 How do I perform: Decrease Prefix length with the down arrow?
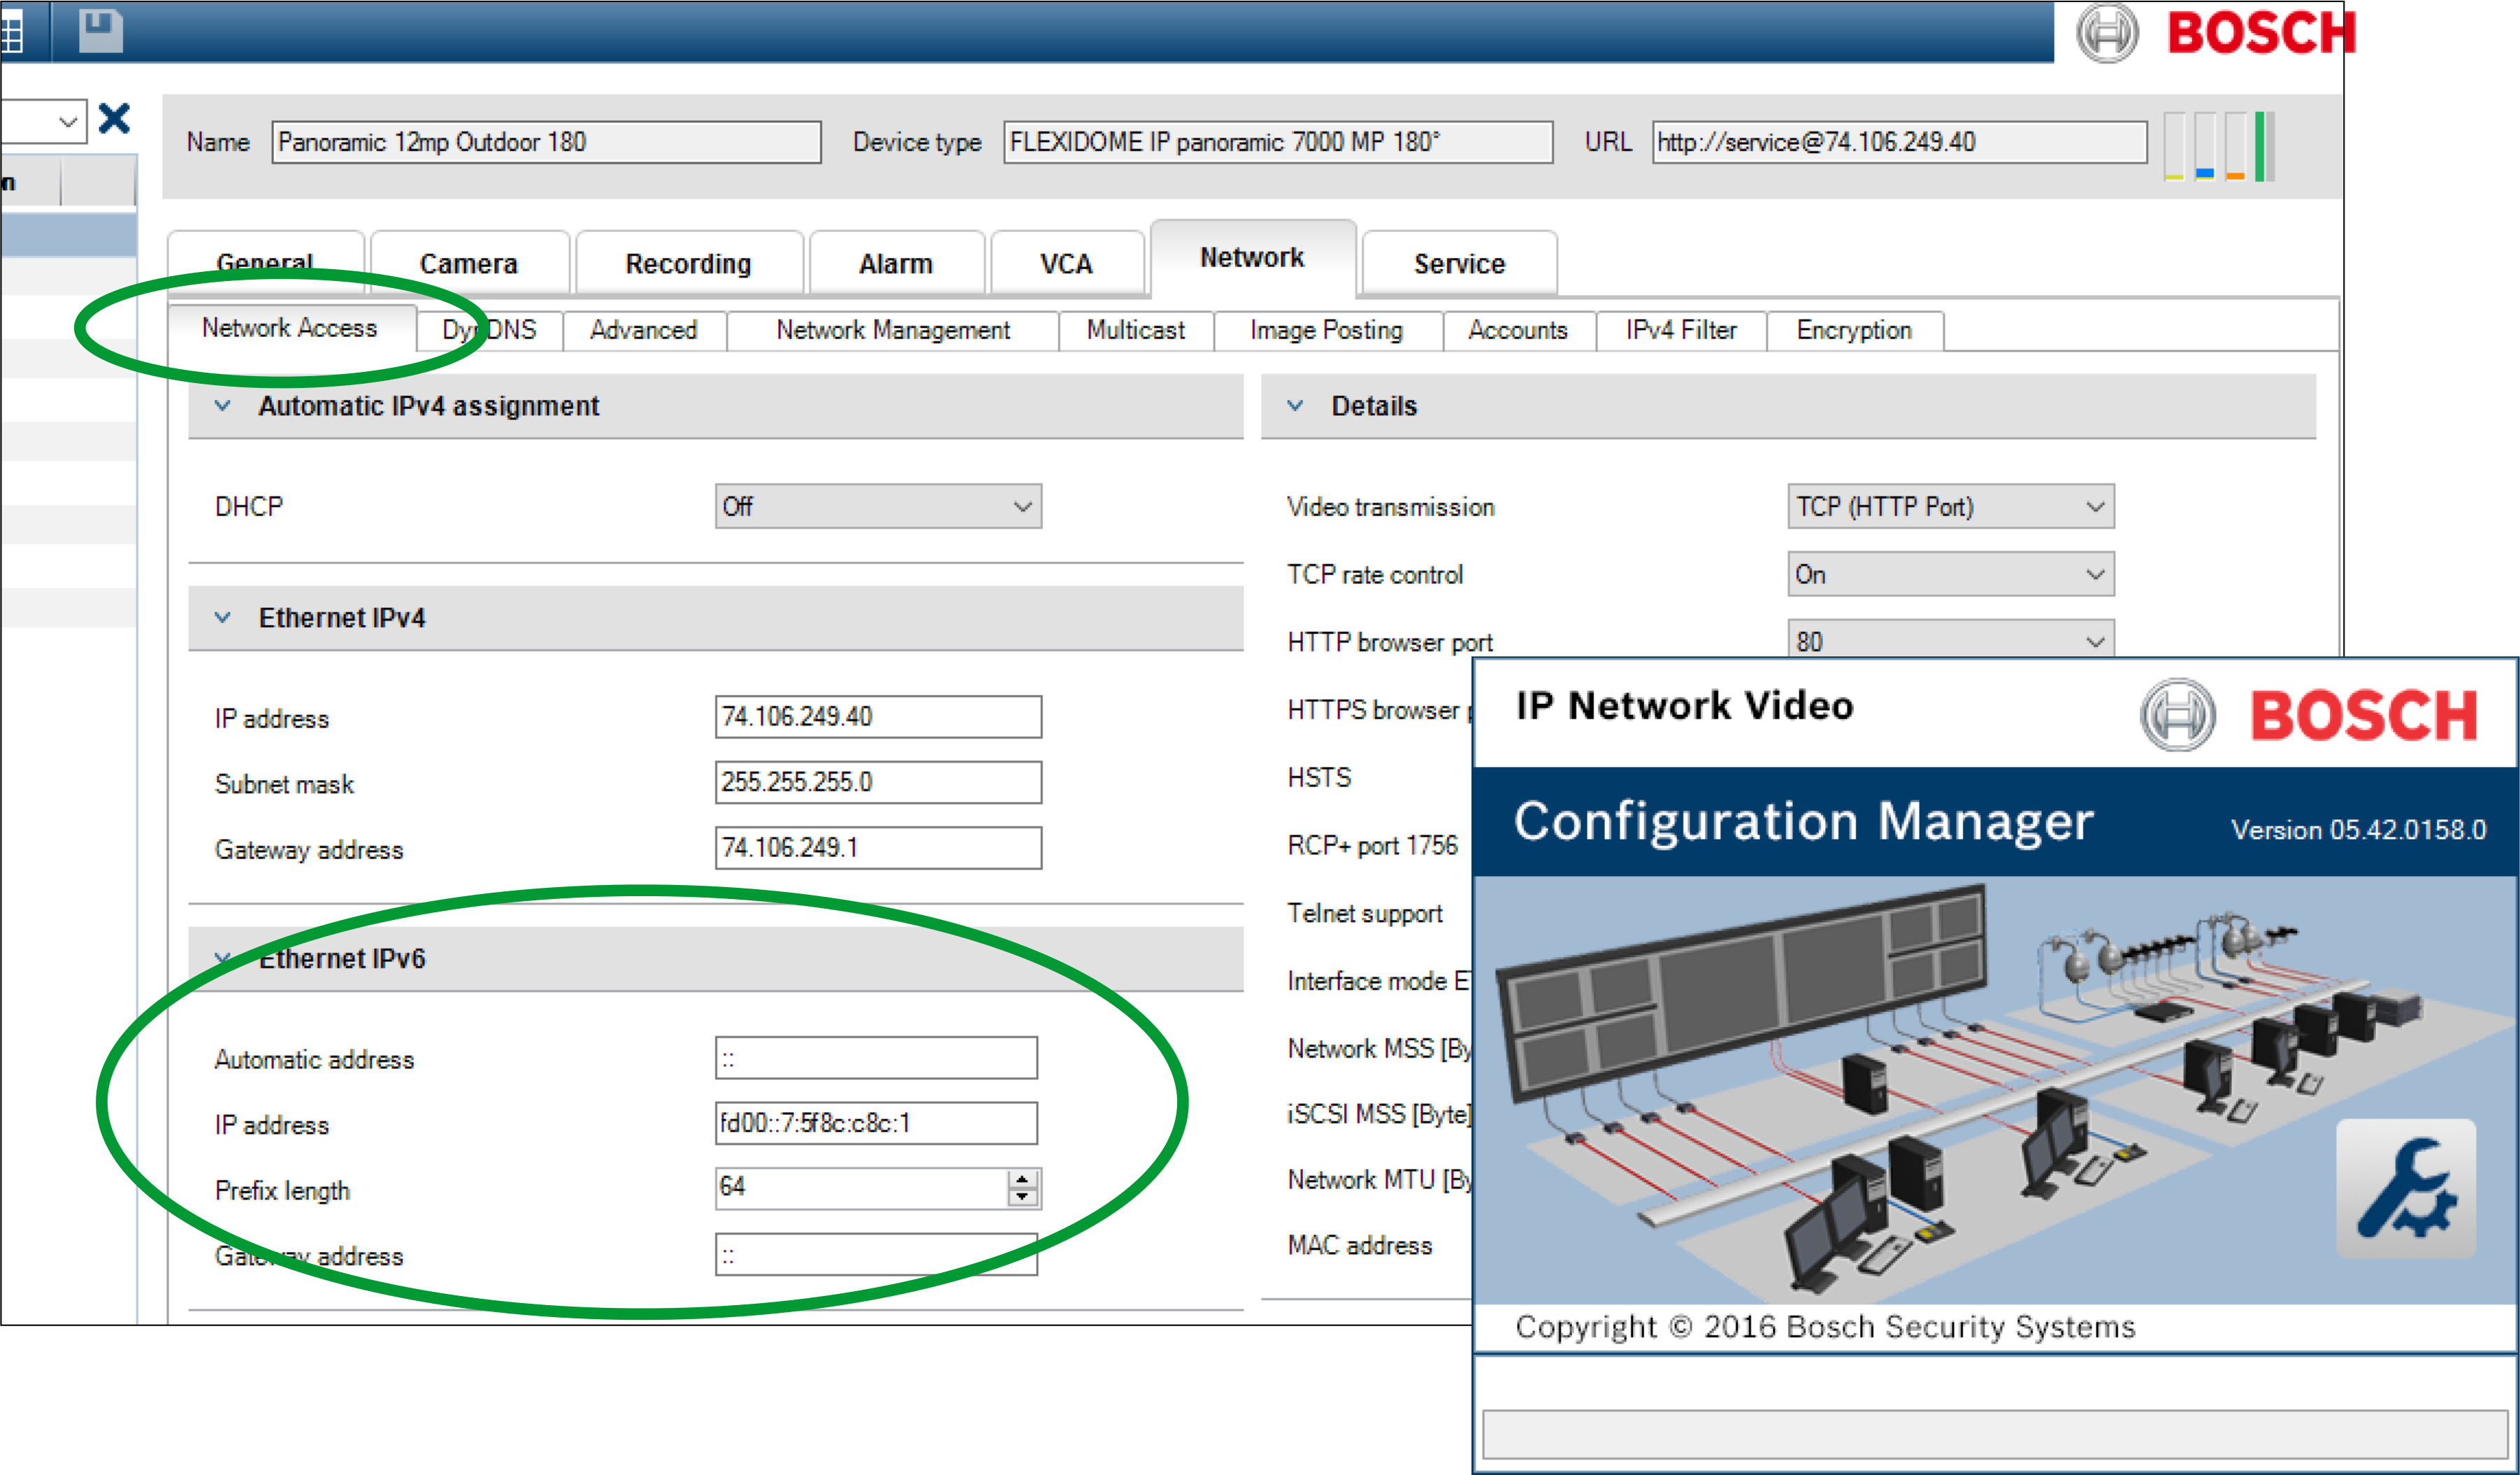pyautogui.click(x=1022, y=1197)
